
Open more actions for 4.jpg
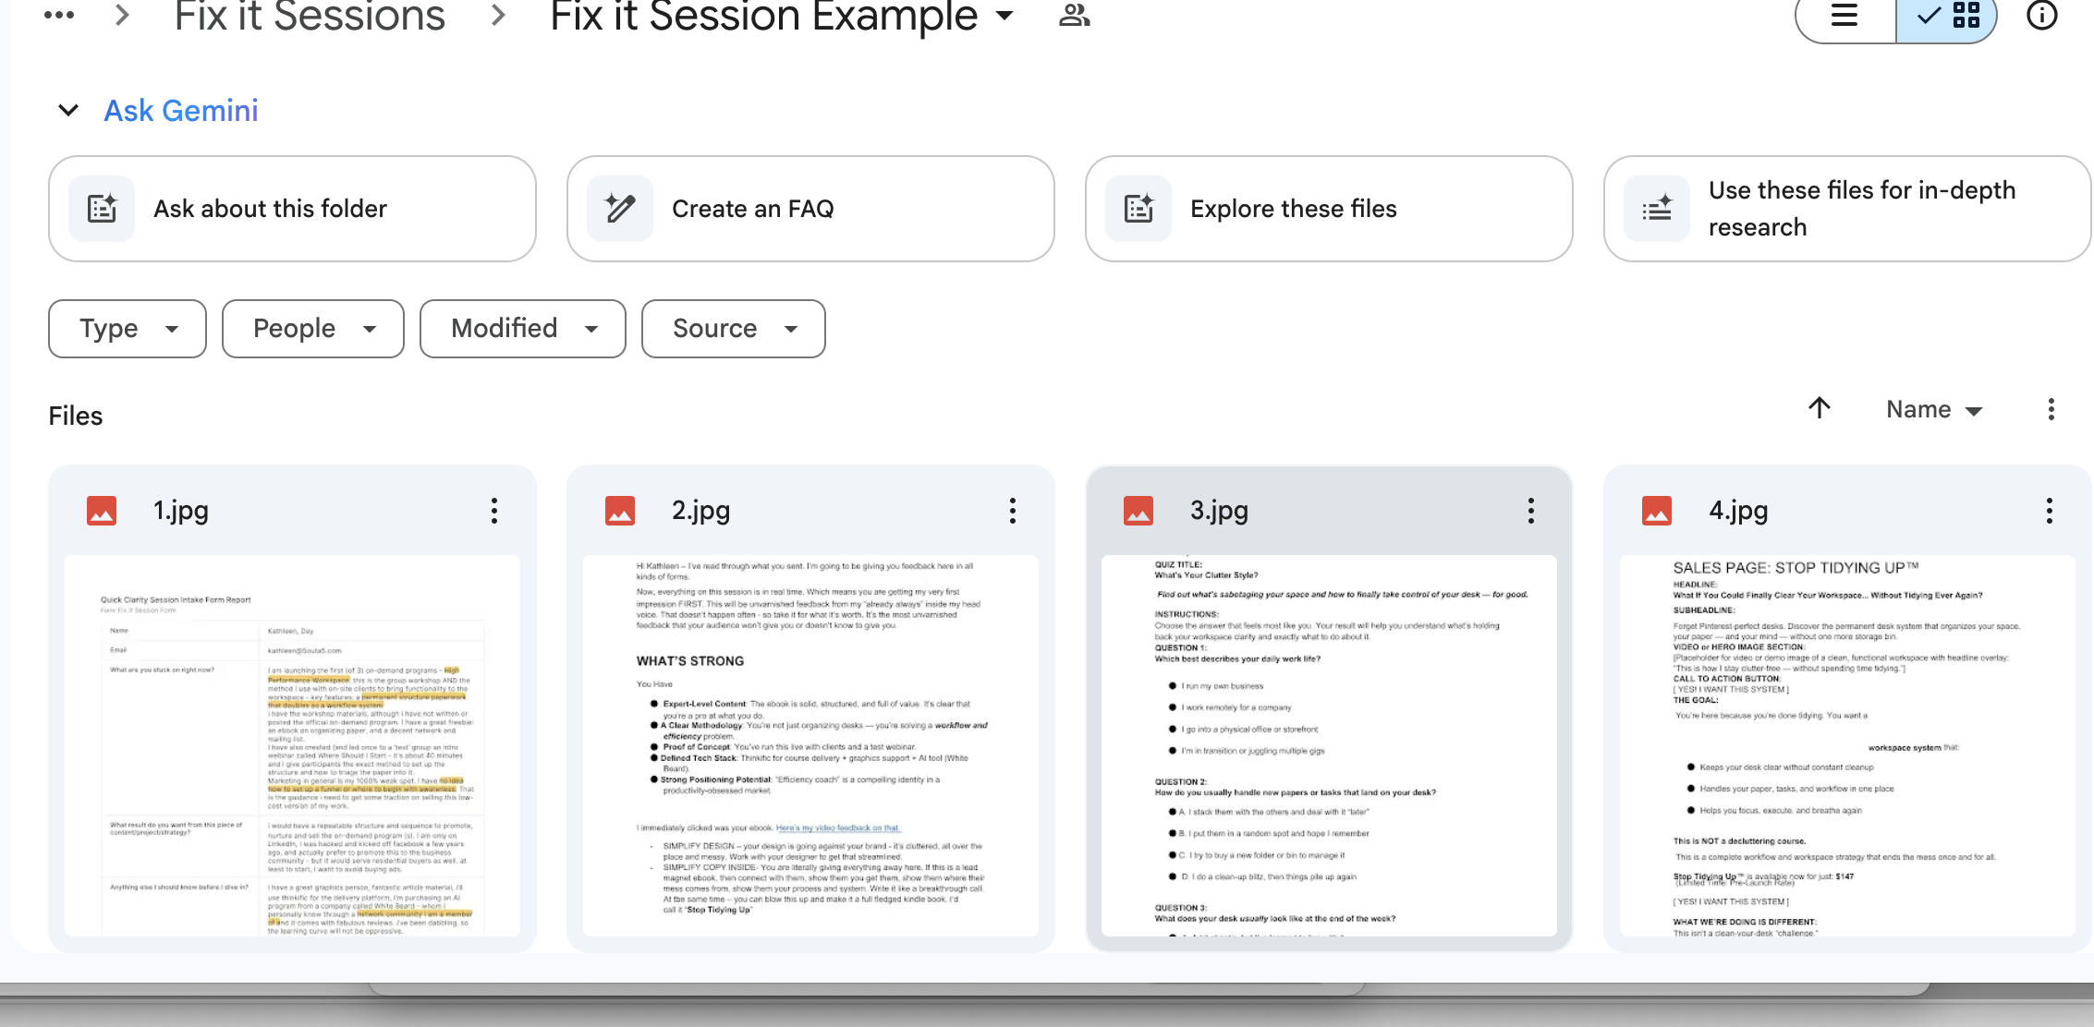point(2050,511)
